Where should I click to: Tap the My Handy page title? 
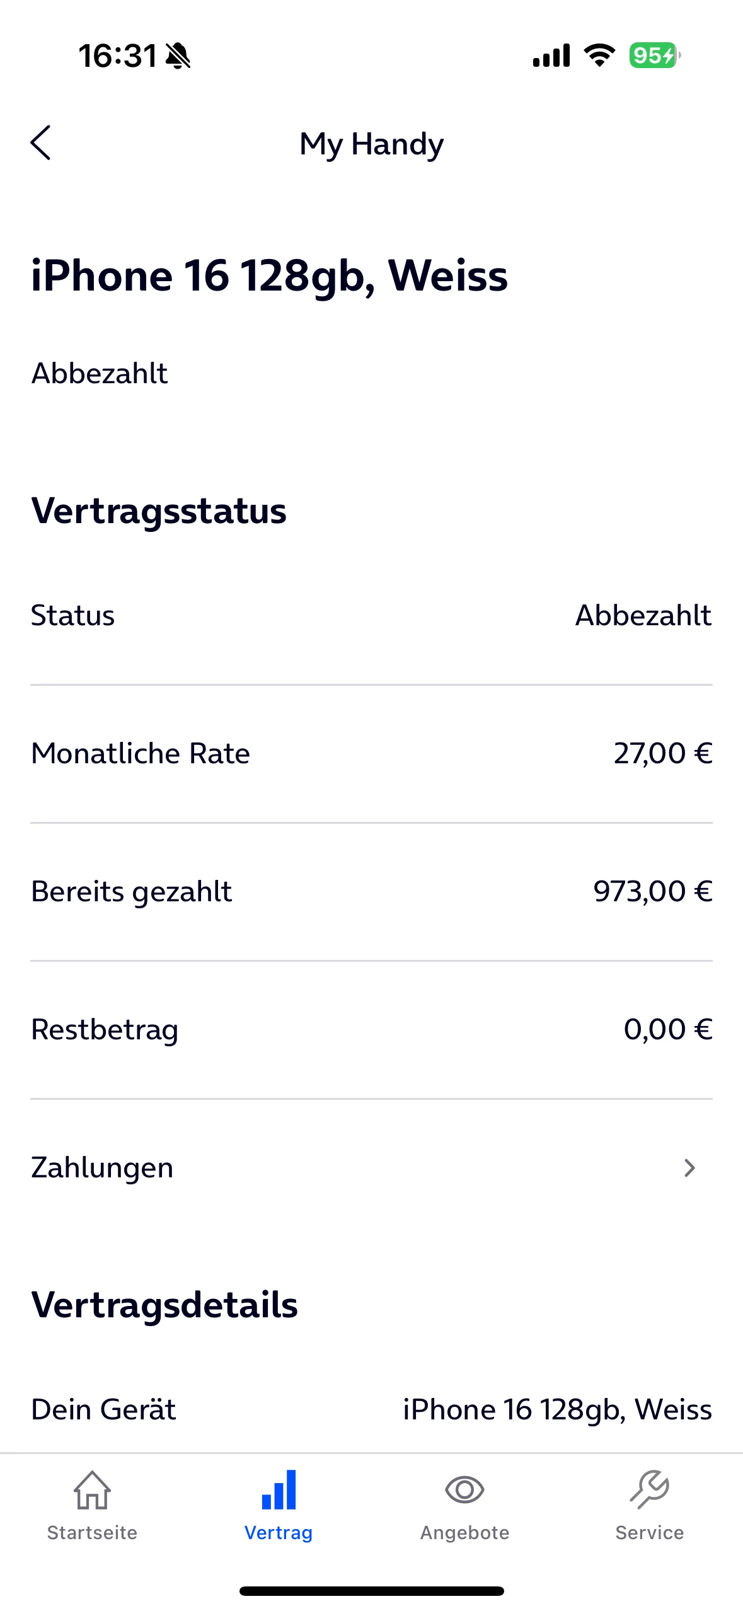tap(371, 144)
